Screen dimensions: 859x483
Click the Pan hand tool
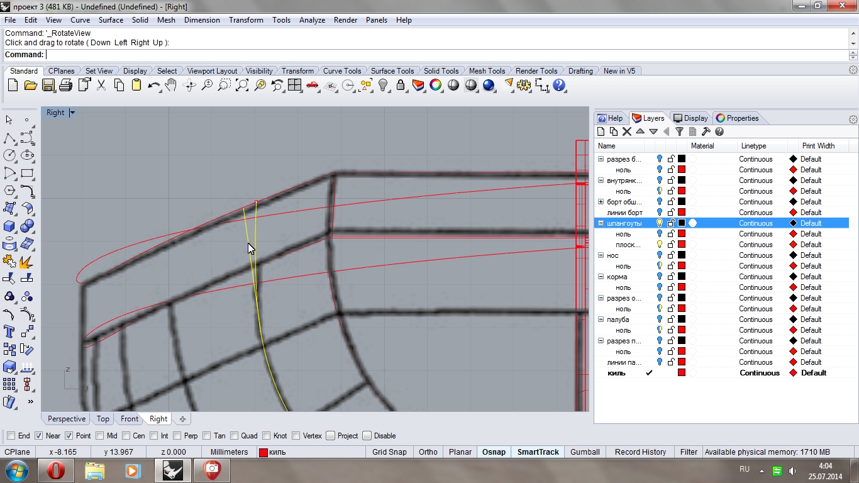click(171, 86)
